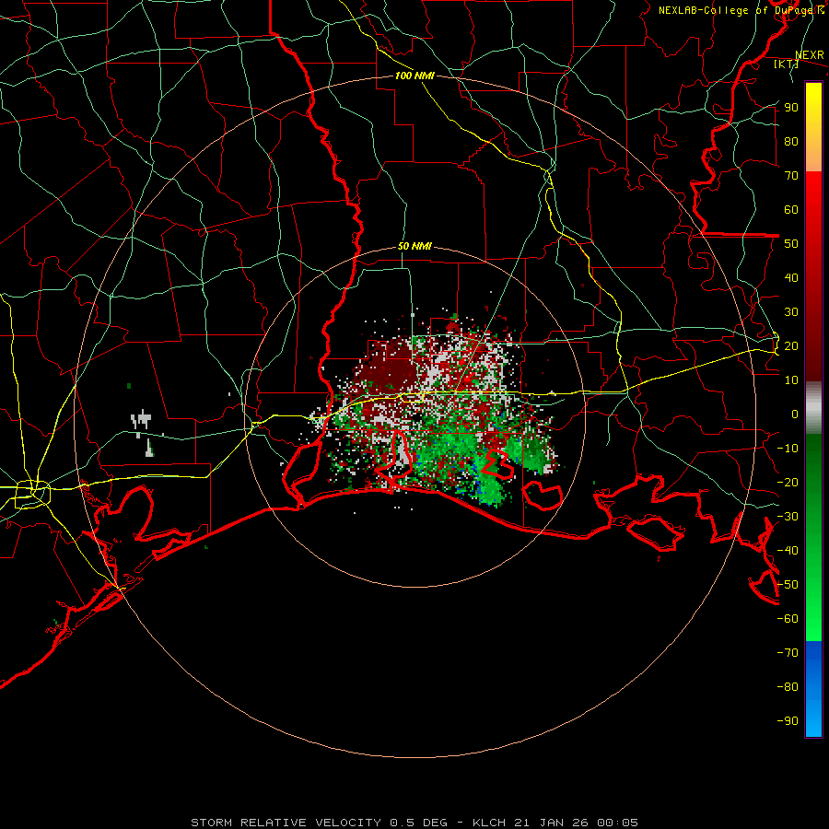The height and width of the screenshot is (829, 829).
Task: Click the gray zero-velocity segment of the color bar
Action: tap(813, 407)
